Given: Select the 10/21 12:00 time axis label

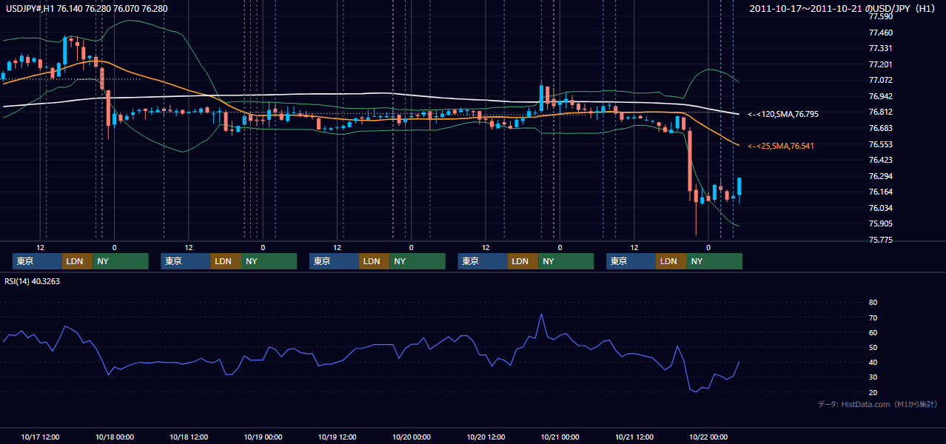Looking at the screenshot, I should pos(634,437).
